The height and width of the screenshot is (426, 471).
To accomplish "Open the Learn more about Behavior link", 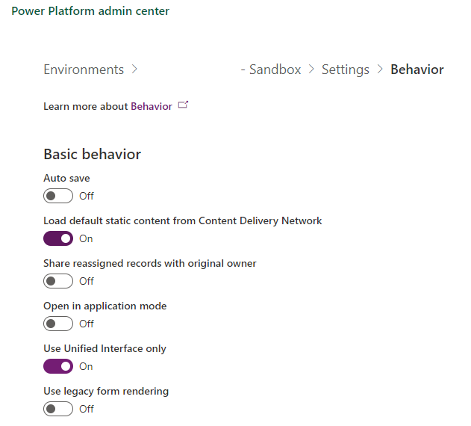I will pyautogui.click(x=152, y=106).
